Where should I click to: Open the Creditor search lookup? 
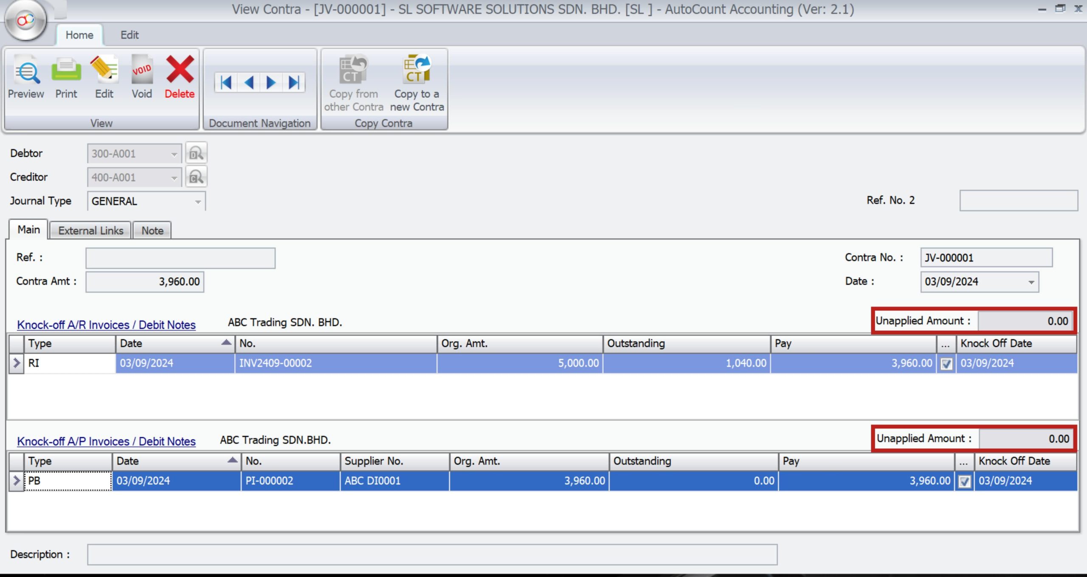pyautogui.click(x=196, y=177)
